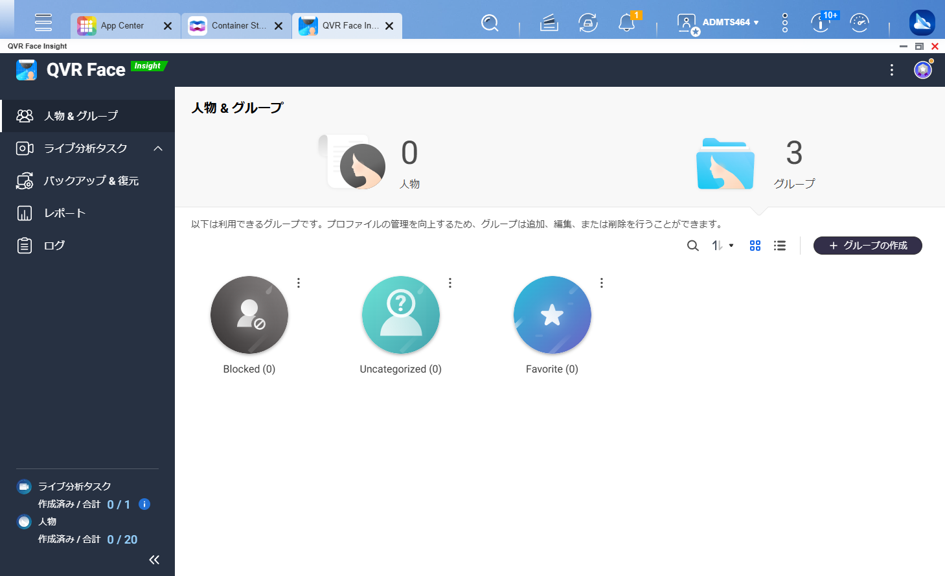This screenshot has width=945, height=576.
Task: Click the Blocked (0) label
Action: click(249, 369)
